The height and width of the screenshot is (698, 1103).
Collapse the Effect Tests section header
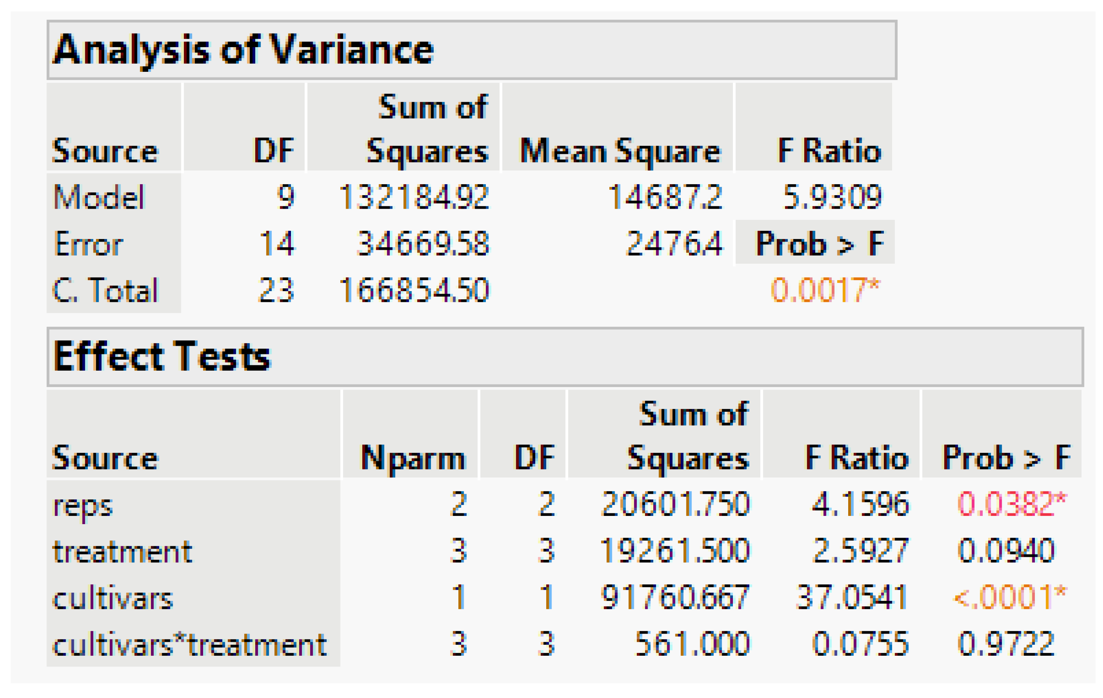coord(162,356)
